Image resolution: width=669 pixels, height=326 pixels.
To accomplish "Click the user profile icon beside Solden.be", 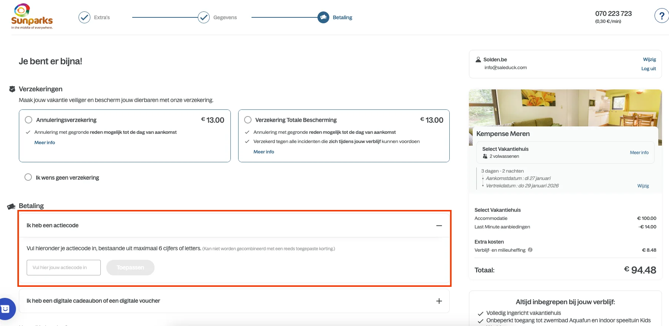I will pyautogui.click(x=478, y=60).
